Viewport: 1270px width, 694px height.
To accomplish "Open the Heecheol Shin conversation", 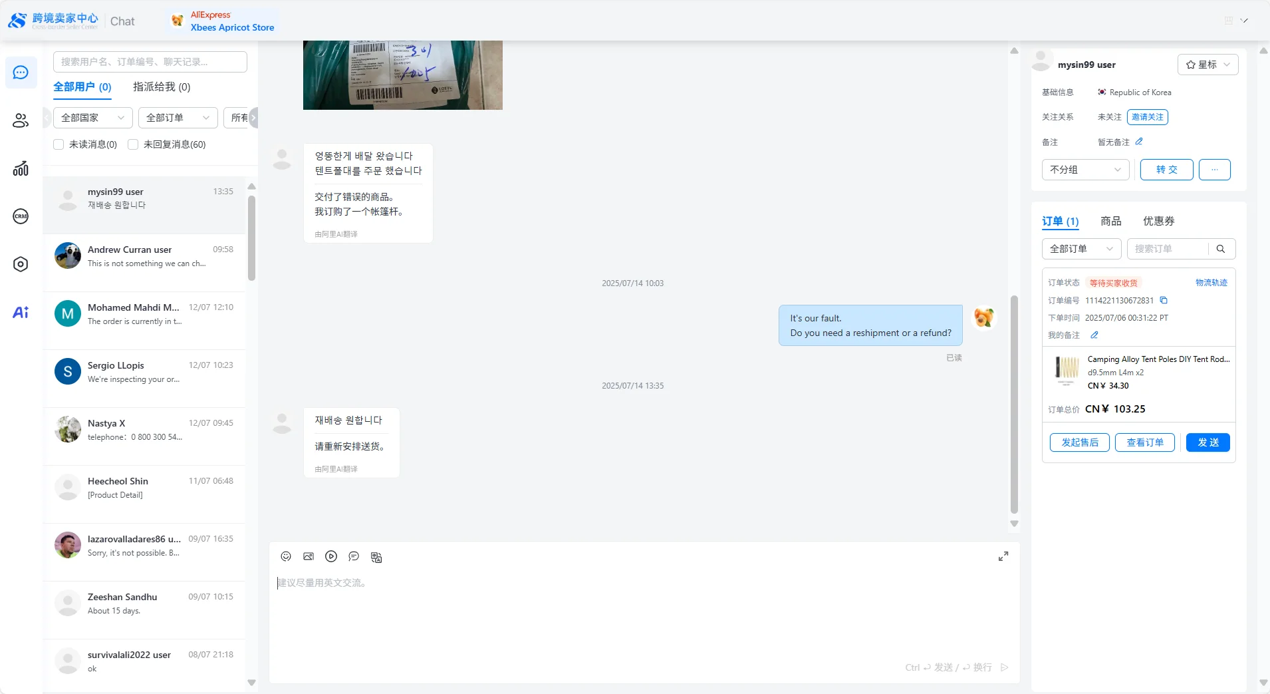I will point(144,494).
